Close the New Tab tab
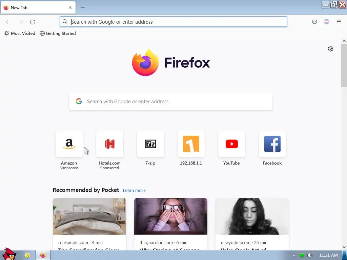The image size is (347, 260). coord(70,7)
